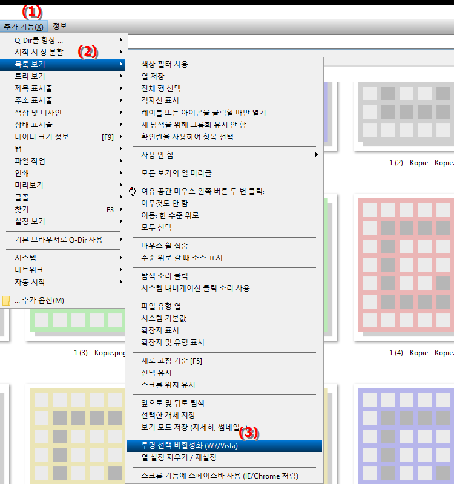
Task: Open the 정보 menu
Action: (x=60, y=26)
